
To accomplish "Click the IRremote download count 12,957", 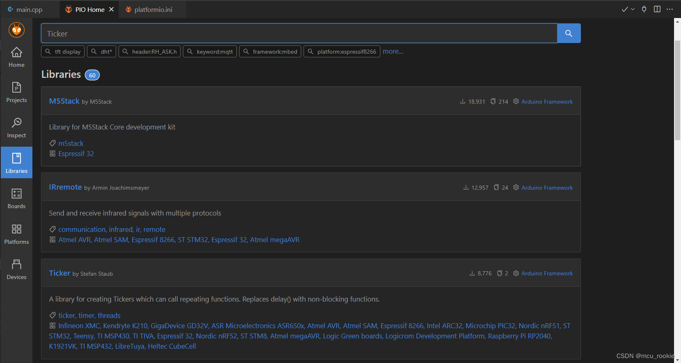I will (x=476, y=188).
